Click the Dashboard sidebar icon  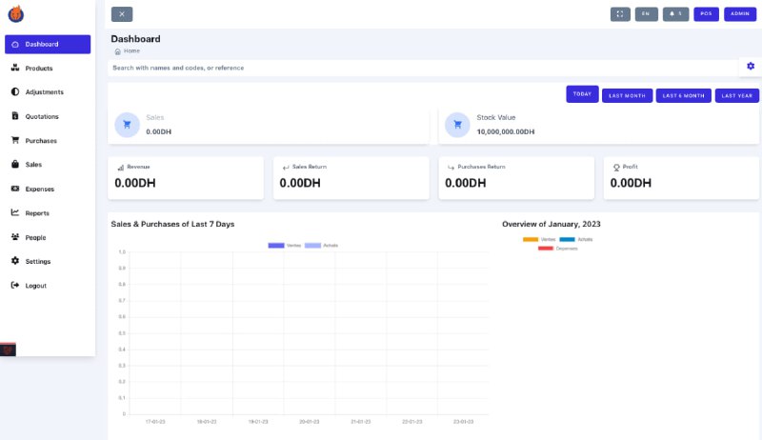(x=15, y=44)
